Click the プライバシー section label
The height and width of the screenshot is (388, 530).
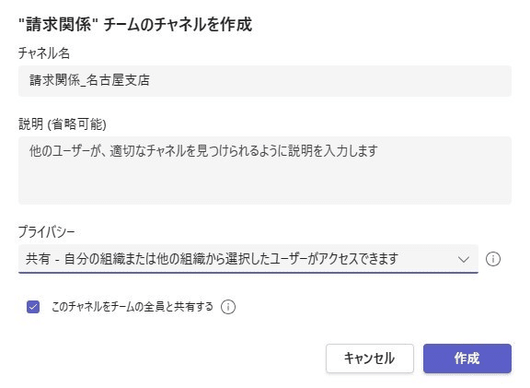click(x=46, y=232)
